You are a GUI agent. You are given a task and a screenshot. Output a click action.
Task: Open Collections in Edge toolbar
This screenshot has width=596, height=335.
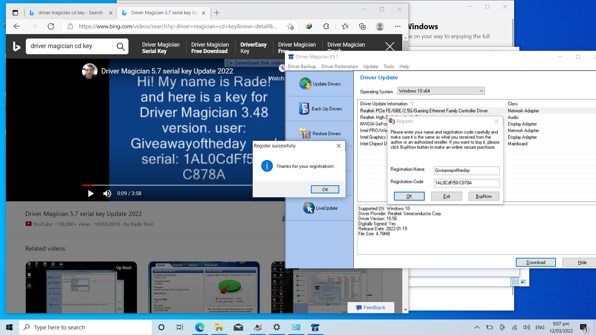362,27
